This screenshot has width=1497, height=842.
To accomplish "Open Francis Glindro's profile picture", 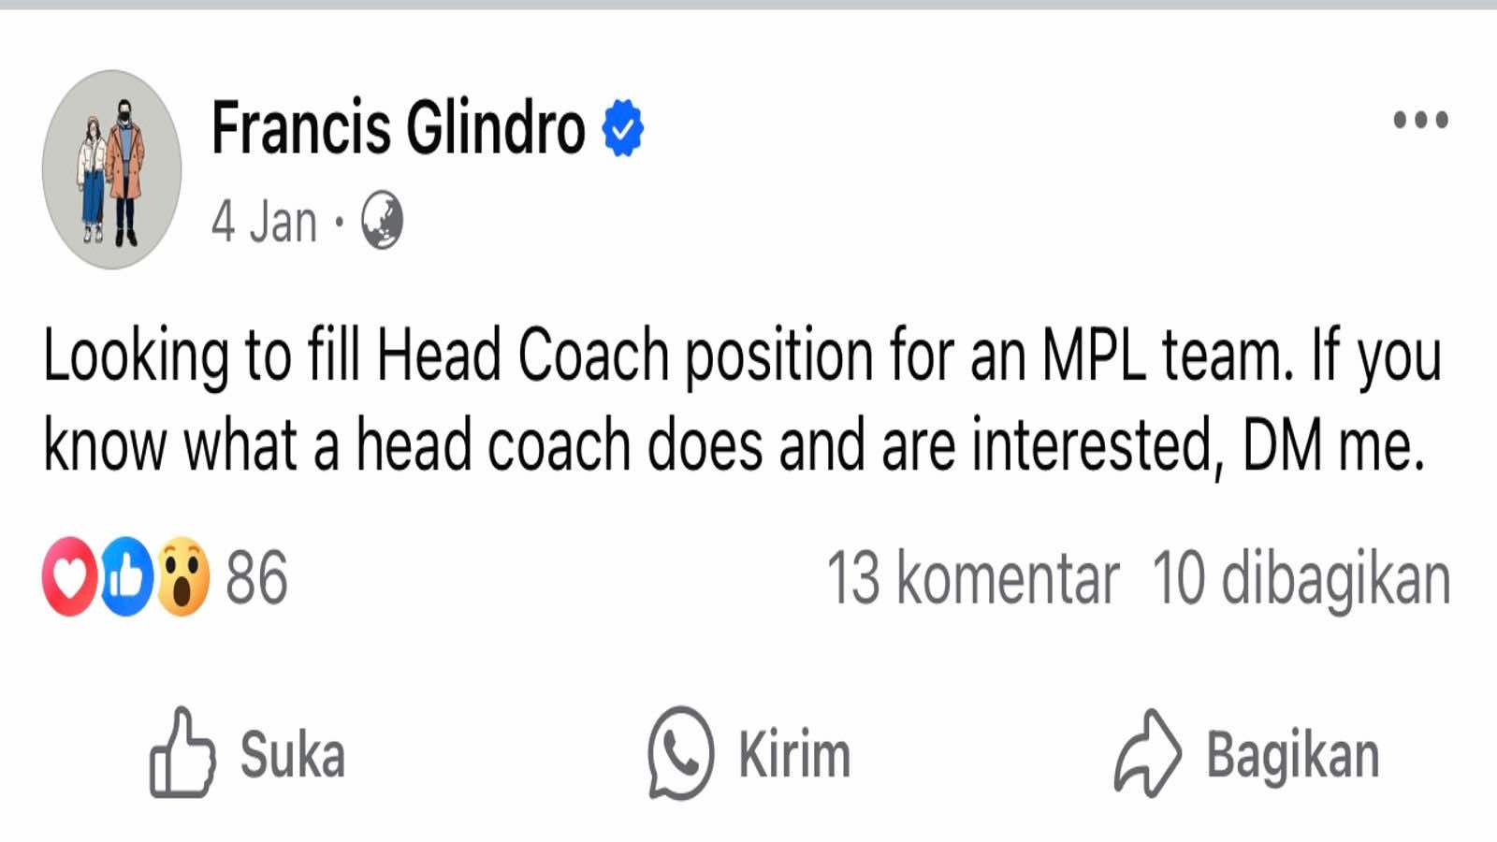I will [111, 169].
